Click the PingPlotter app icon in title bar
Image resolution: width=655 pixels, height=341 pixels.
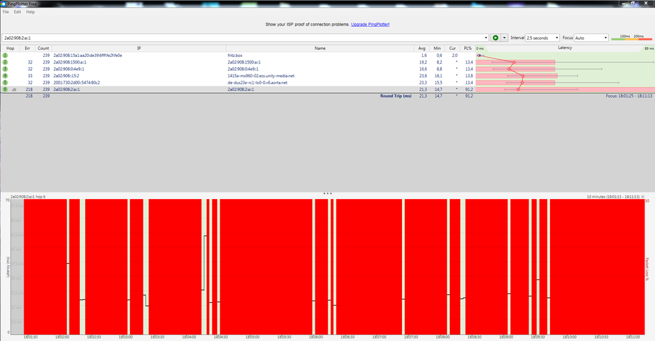pos(3,4)
